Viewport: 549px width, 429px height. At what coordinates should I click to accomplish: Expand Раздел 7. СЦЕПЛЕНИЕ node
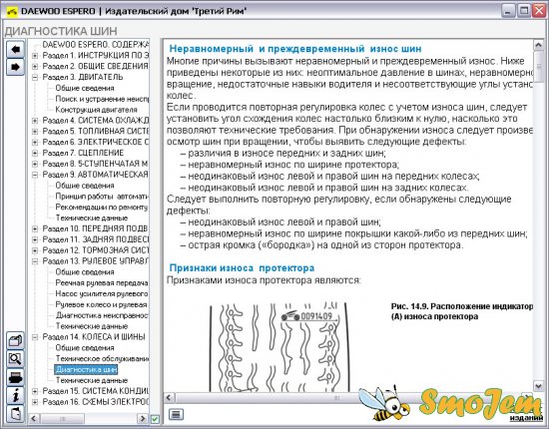[x=35, y=154]
